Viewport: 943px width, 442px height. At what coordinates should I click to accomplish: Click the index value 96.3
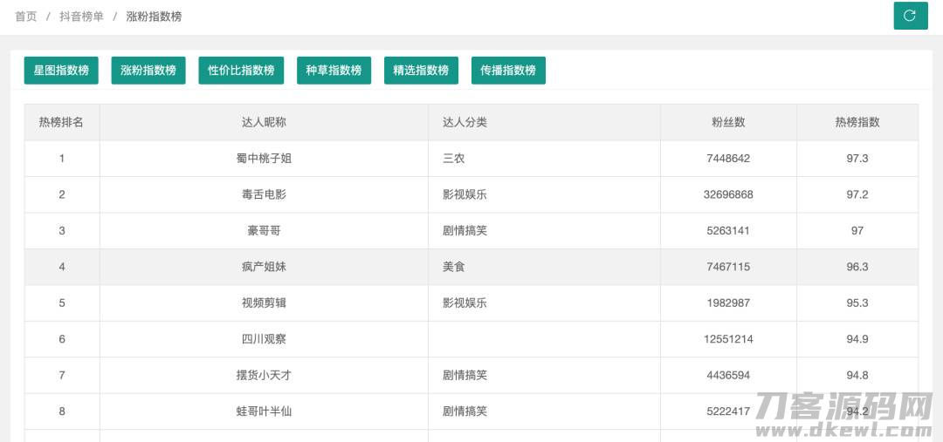pos(857,267)
